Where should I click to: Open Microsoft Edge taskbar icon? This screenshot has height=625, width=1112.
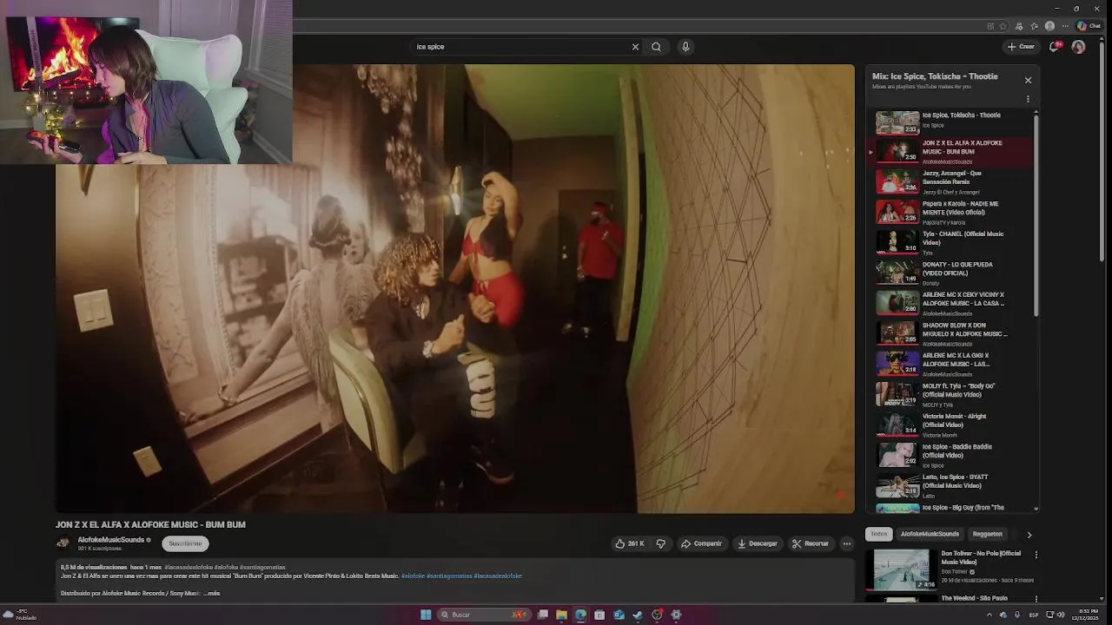pos(581,615)
